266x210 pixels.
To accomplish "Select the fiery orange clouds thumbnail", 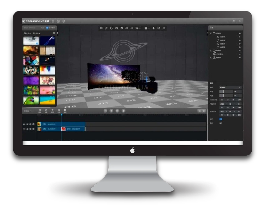I will (x=31, y=51).
